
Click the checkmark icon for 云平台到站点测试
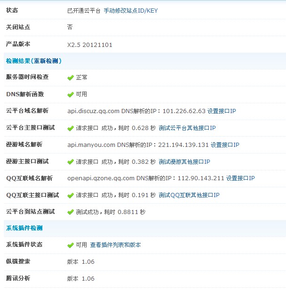point(71,212)
